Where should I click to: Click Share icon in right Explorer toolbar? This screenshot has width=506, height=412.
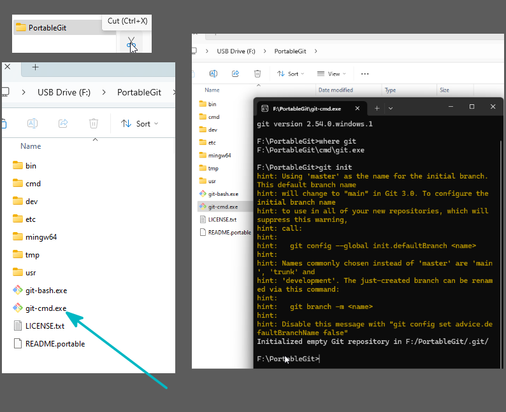(x=236, y=74)
